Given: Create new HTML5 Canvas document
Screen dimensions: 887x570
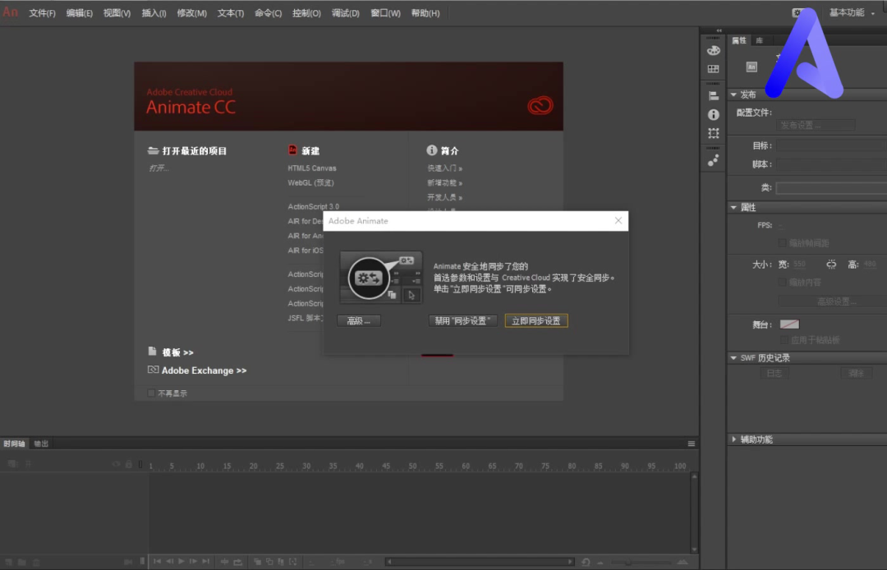Looking at the screenshot, I should pos(312,168).
